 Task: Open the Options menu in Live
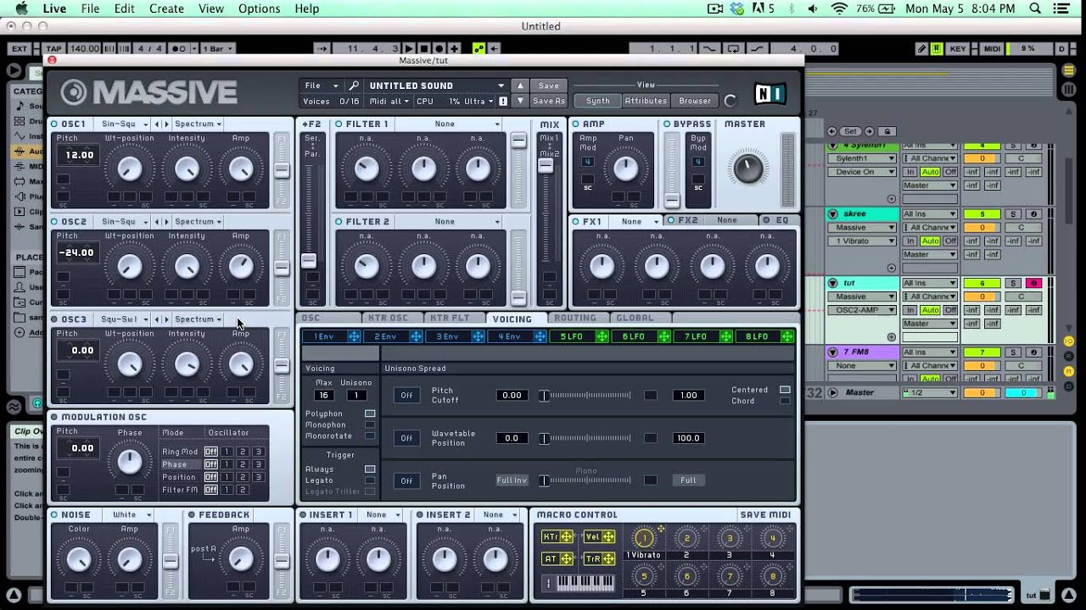click(259, 8)
